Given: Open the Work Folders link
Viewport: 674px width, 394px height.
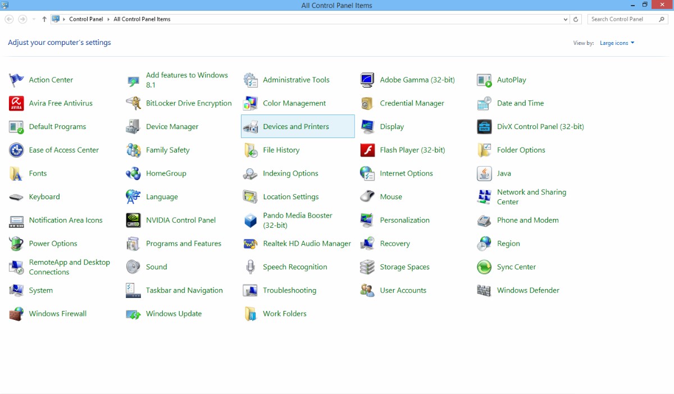Looking at the screenshot, I should tap(285, 314).
